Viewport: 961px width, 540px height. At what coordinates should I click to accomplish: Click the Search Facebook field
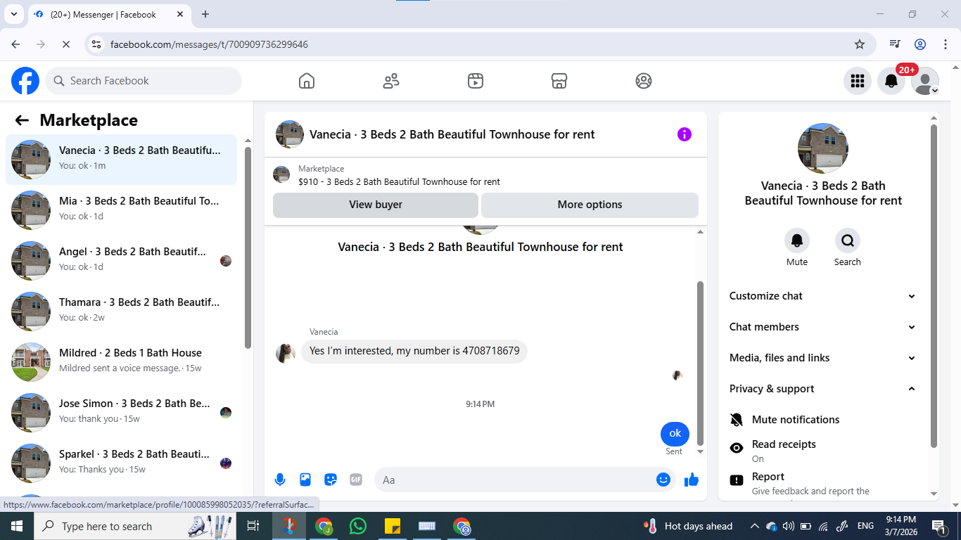coord(144,81)
